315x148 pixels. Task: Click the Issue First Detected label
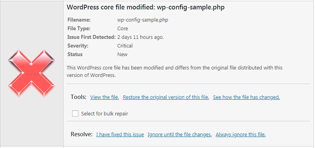[x=91, y=37]
